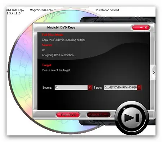Click 'Copy the Full DVD, including all titles'
The height and width of the screenshot is (142, 162).
click(64, 40)
